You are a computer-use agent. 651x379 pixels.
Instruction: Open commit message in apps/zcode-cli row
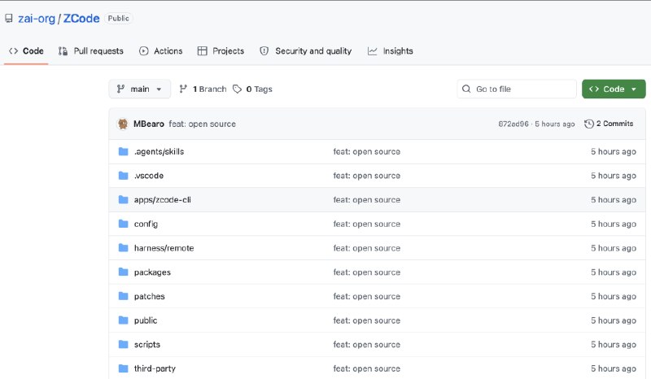click(367, 200)
